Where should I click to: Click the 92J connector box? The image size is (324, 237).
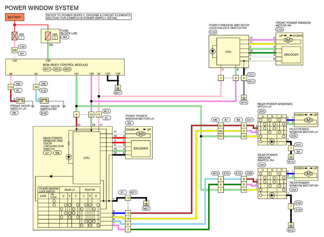coord(221,136)
